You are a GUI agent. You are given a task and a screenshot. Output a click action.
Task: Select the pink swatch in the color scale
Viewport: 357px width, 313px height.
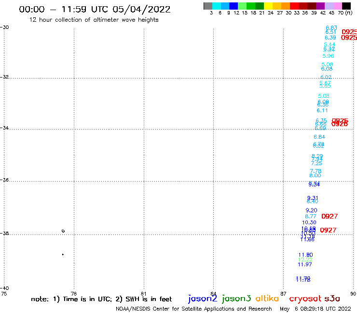(x=337, y=6)
